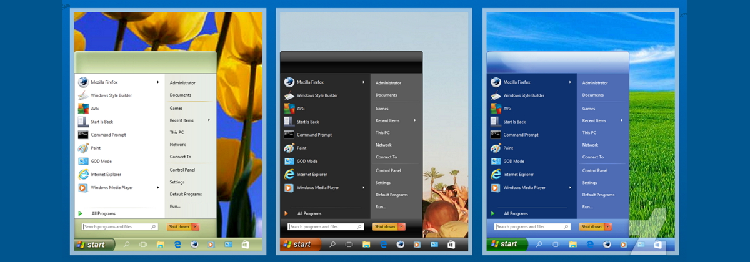Open GOD Mode icon in blue start menu
Viewport: 750px width, 262px height.
pyautogui.click(x=496, y=161)
